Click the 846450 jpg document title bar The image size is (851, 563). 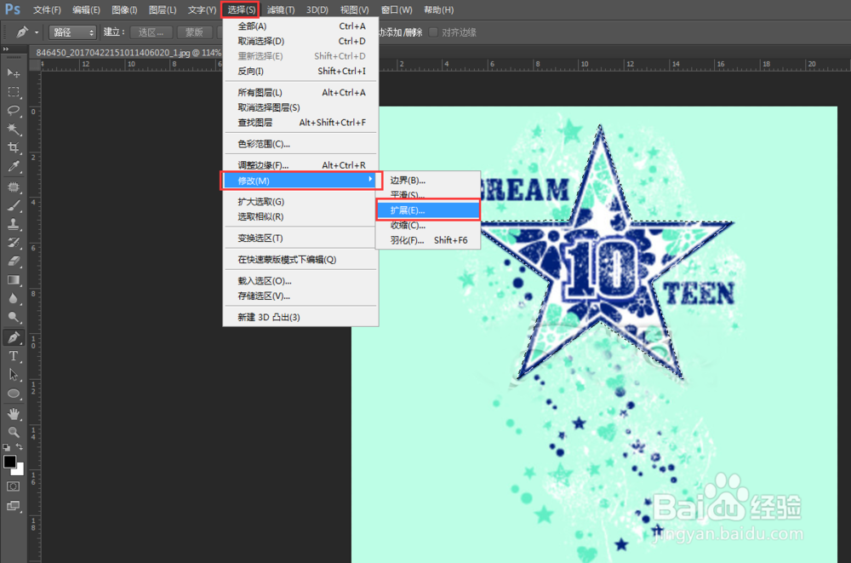coord(128,52)
